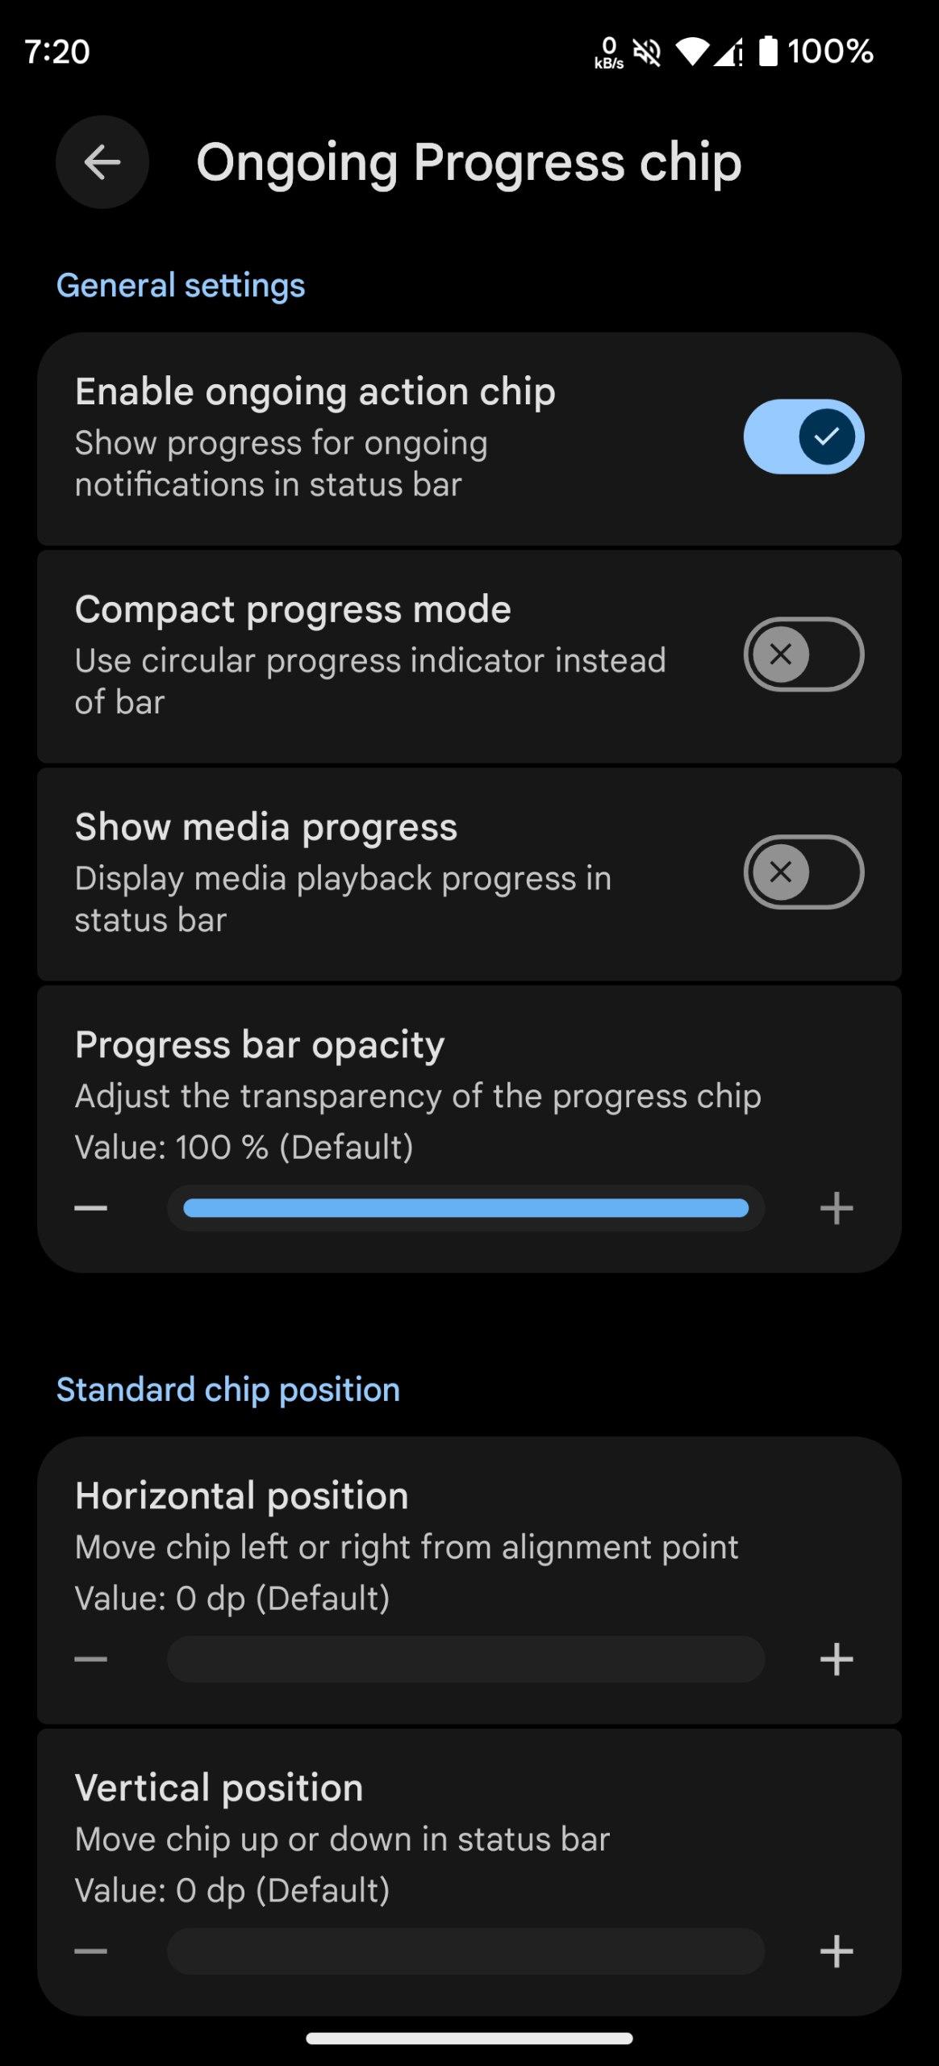Tap minus icon for Horizontal position
Screen dimensions: 939x2066
91,1659
